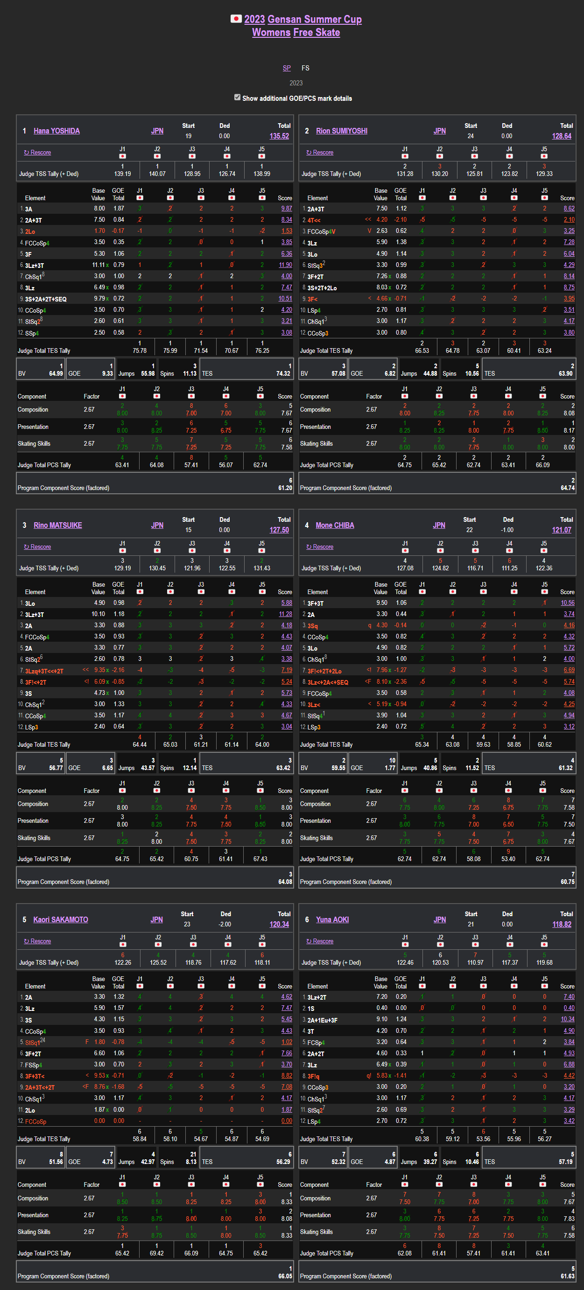The height and width of the screenshot is (1290, 584).
Task: Toggle Show additional GOE/PCS mark details checkbox
Action: pos(238,98)
